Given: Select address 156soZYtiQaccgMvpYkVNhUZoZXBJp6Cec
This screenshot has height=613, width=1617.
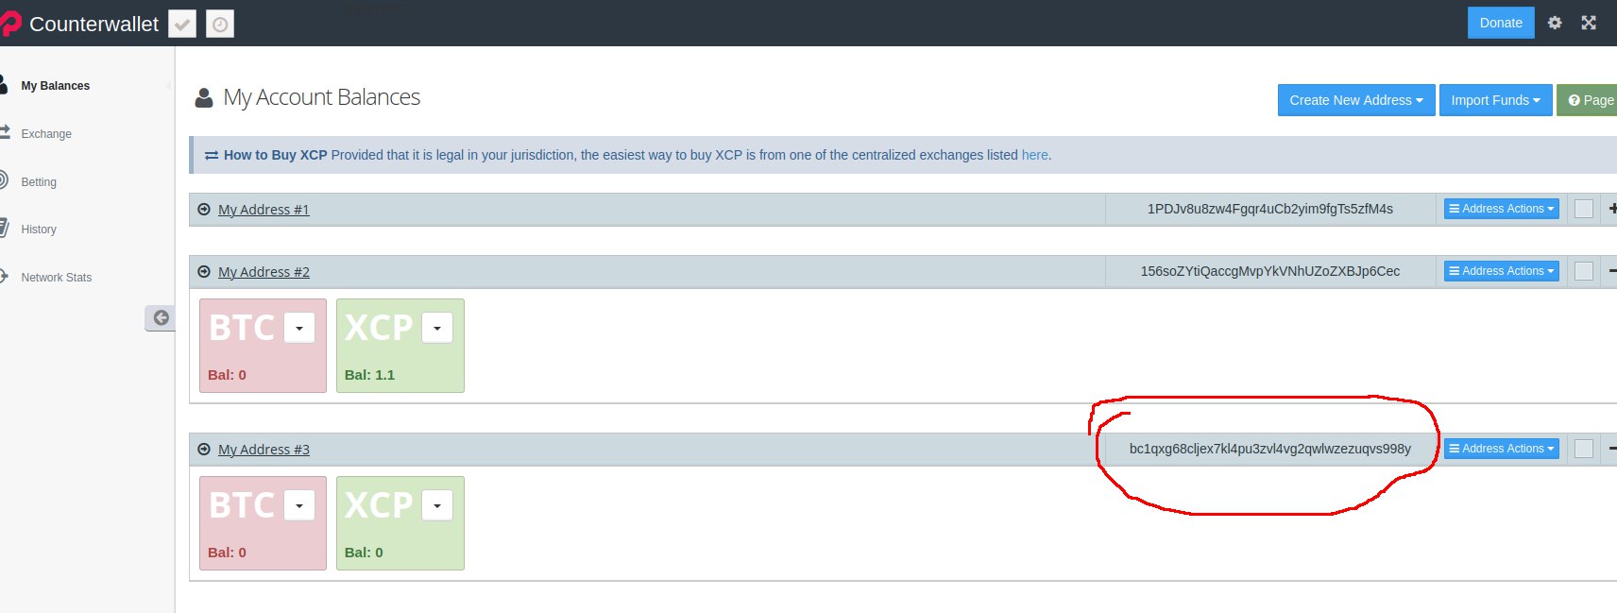Looking at the screenshot, I should (1270, 271).
